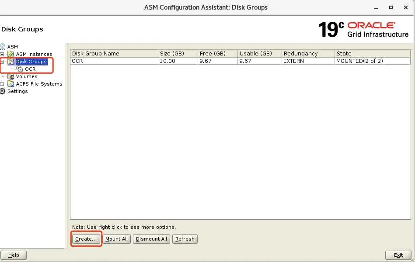
Task: Click the Dismount All button
Action: tap(151, 239)
